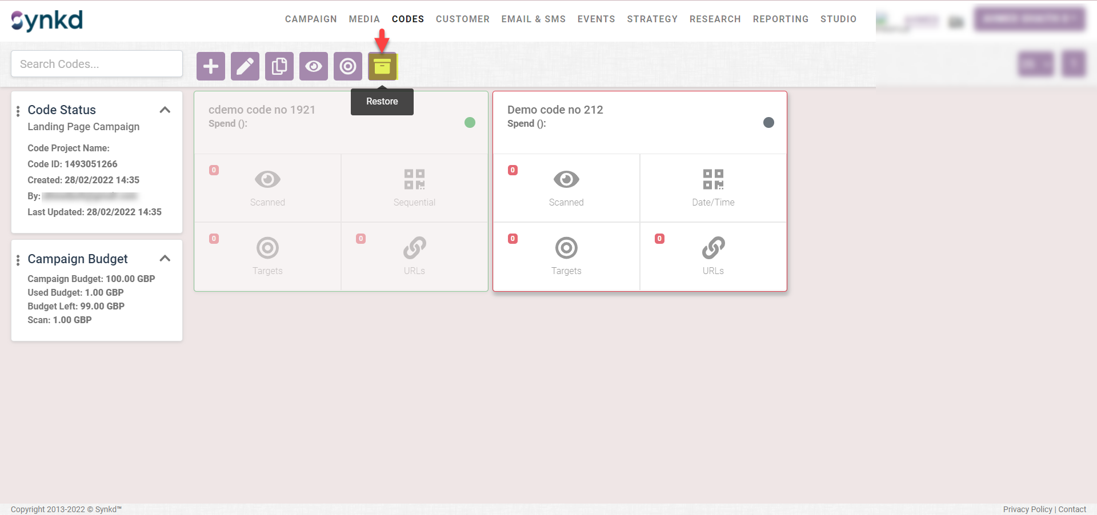
Task: Click the Search Codes input field
Action: click(97, 64)
